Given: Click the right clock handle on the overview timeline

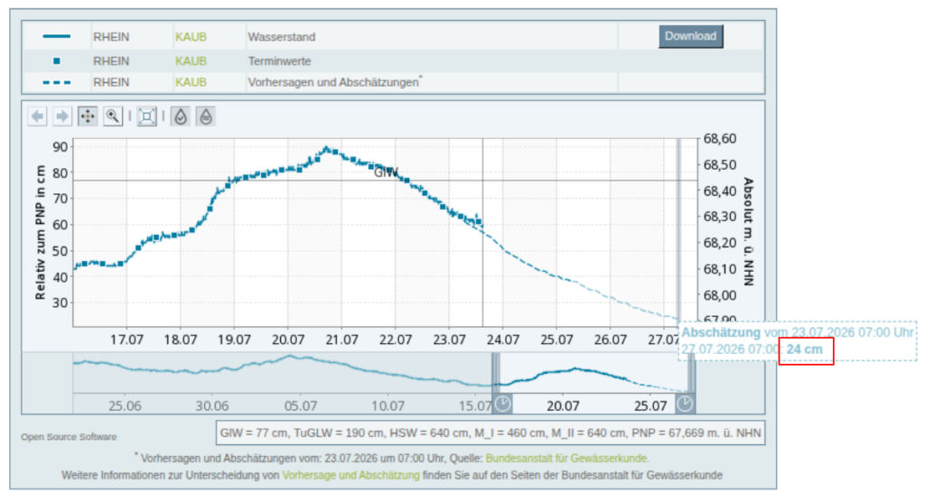Looking at the screenshot, I should coord(685,404).
